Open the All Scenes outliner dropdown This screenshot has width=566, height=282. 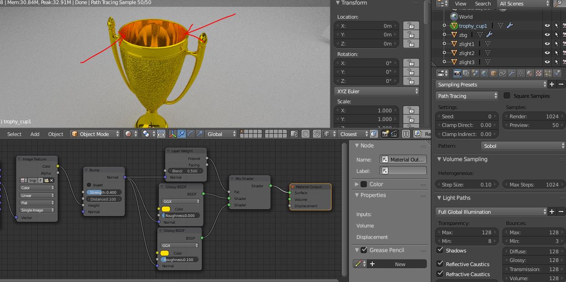(x=524, y=4)
